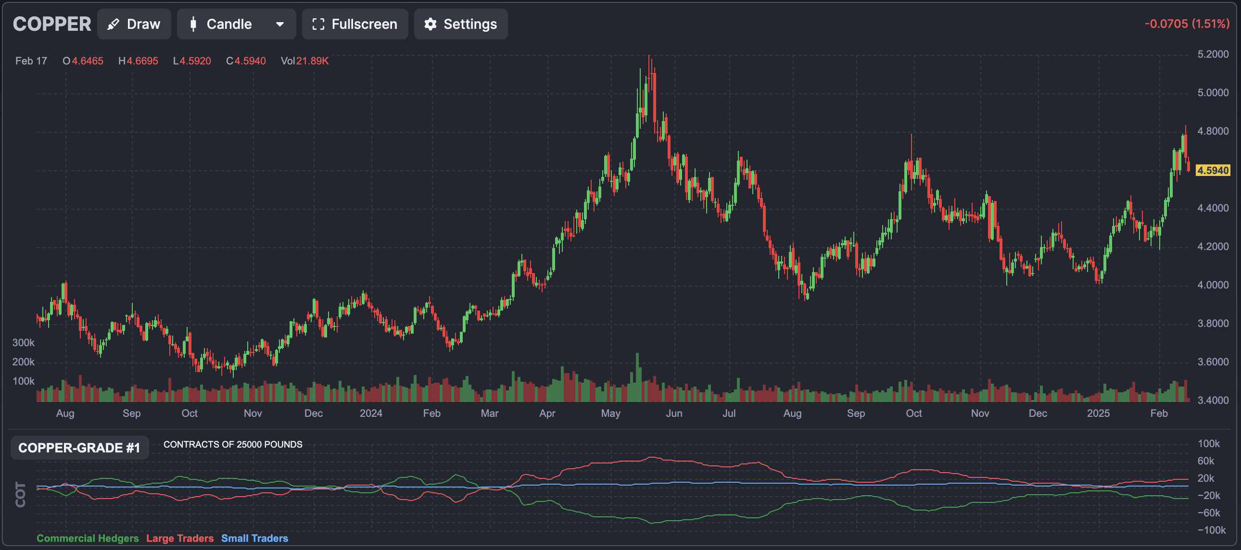
Task: Click the Settings gear icon
Action: (430, 24)
